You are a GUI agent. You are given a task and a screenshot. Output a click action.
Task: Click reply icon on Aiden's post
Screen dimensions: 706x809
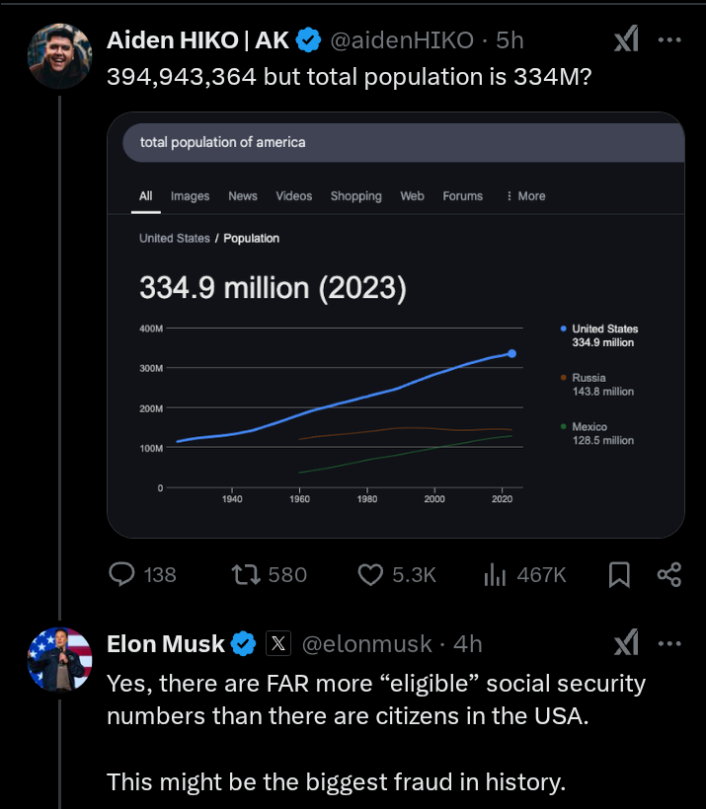pyautogui.click(x=121, y=574)
